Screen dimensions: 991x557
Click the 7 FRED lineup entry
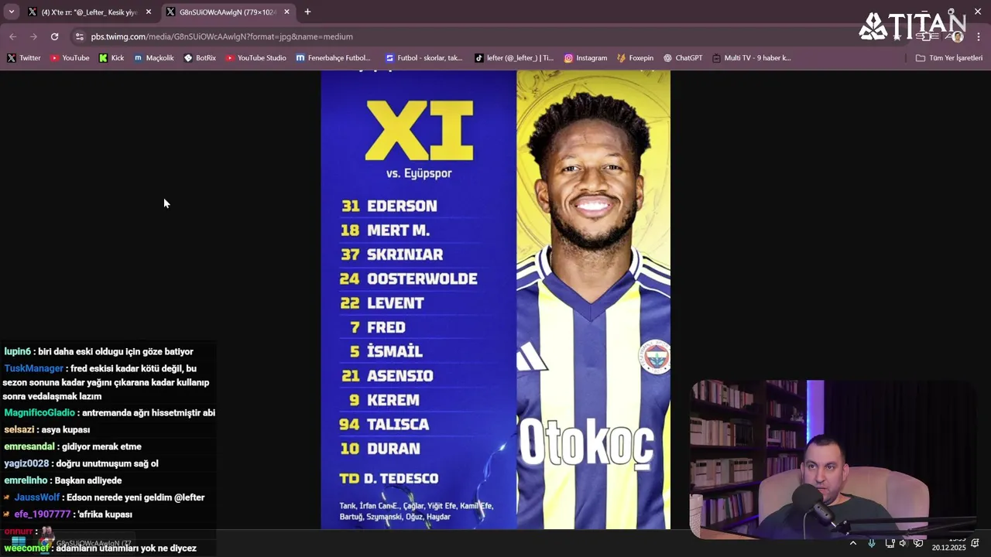(x=378, y=327)
